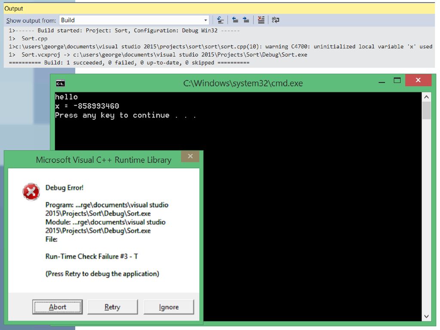The image size is (440, 330).
Task: Click the 'C:\Windows\system32\cmd.exe' window title
Action: [243, 83]
